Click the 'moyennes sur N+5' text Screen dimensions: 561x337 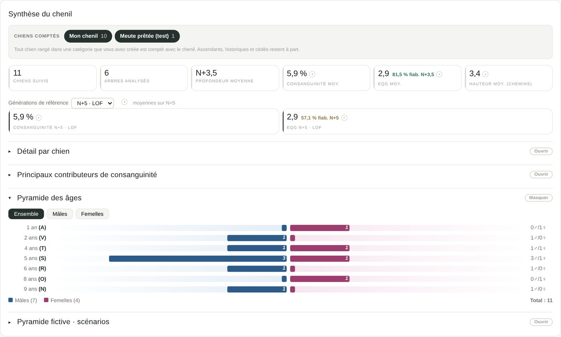154,103
